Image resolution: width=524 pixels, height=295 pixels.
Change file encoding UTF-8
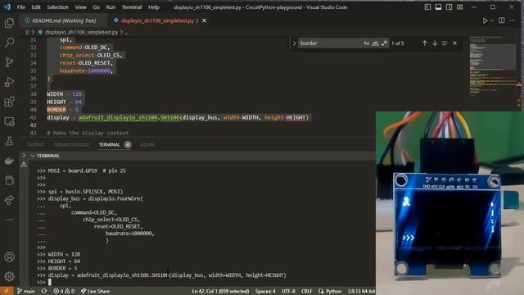[x=288, y=292]
